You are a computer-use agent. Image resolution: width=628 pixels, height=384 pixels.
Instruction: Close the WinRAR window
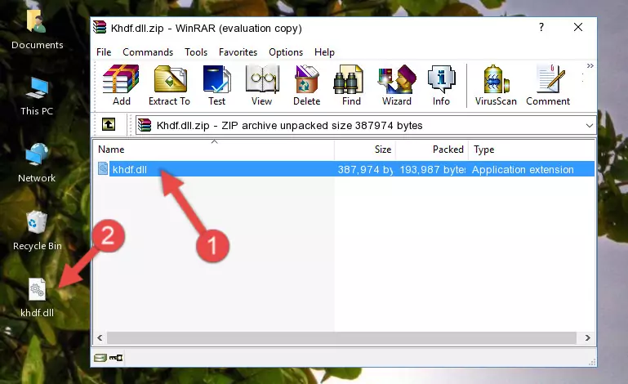pos(578,27)
